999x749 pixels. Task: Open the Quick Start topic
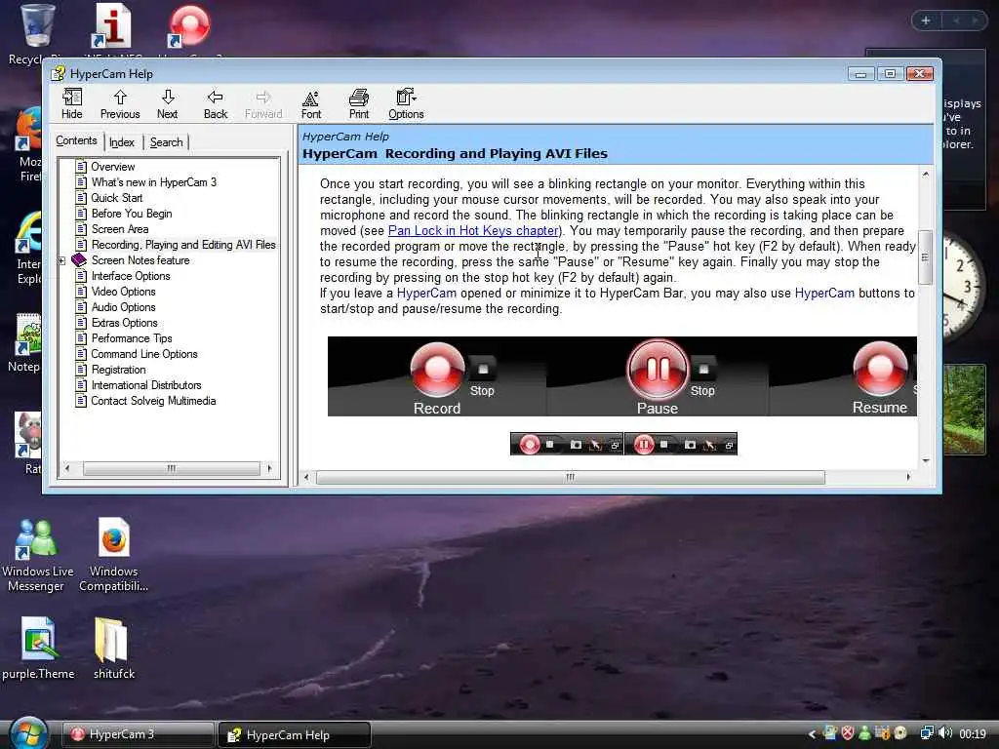pyautogui.click(x=117, y=198)
